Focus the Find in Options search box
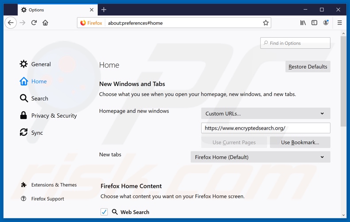Image resolution: width=350 pixels, height=222 pixels. pyautogui.click(x=295, y=43)
